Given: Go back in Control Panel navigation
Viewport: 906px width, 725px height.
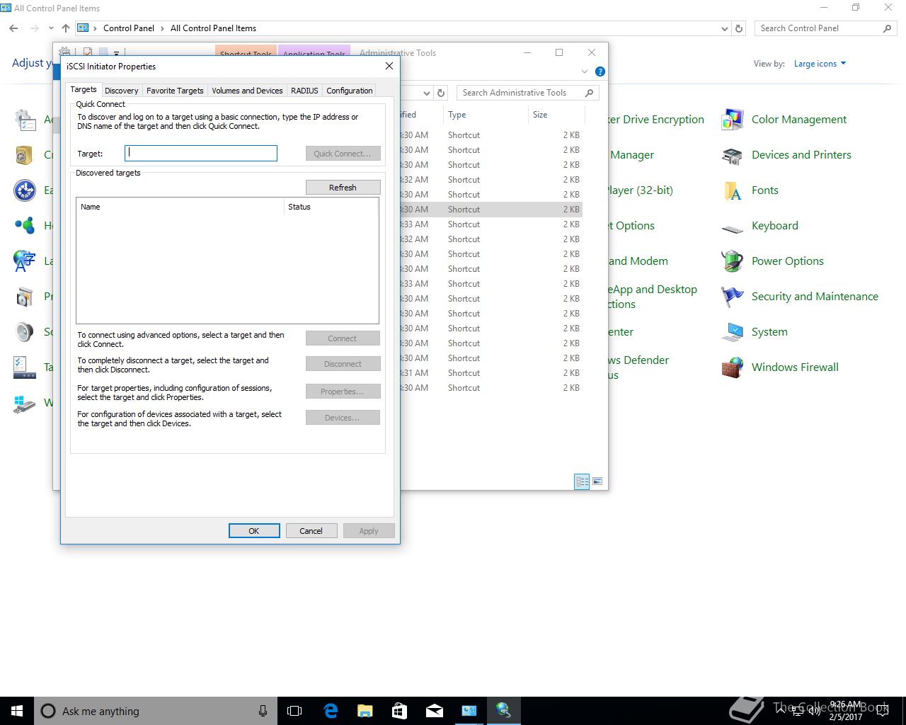Looking at the screenshot, I should click(13, 28).
